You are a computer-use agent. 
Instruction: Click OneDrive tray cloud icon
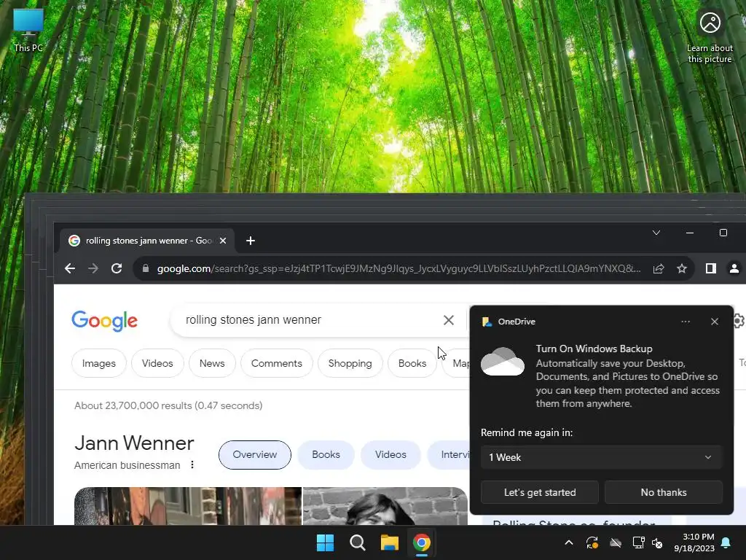(616, 542)
